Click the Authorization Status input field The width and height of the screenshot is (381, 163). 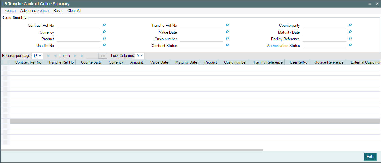click(325, 46)
